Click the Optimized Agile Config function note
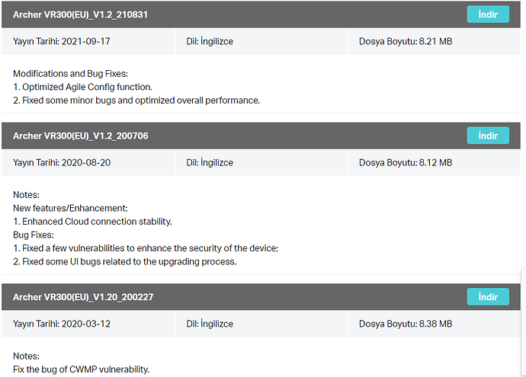This screenshot has width=526, height=377. tap(82, 87)
